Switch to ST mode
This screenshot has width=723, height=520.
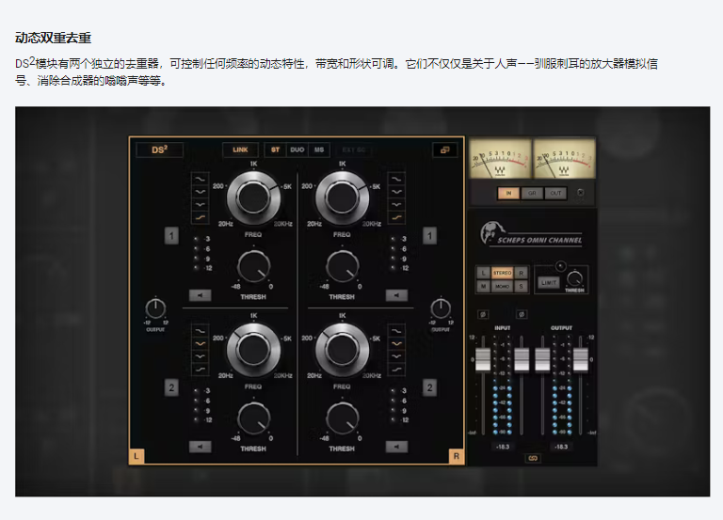pyautogui.click(x=275, y=150)
